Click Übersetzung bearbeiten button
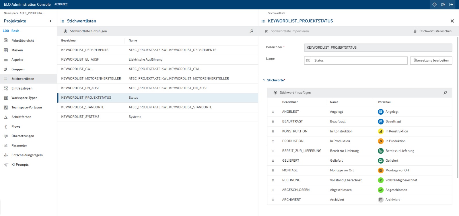Viewport: 459px width, 216px height. pos(431,60)
